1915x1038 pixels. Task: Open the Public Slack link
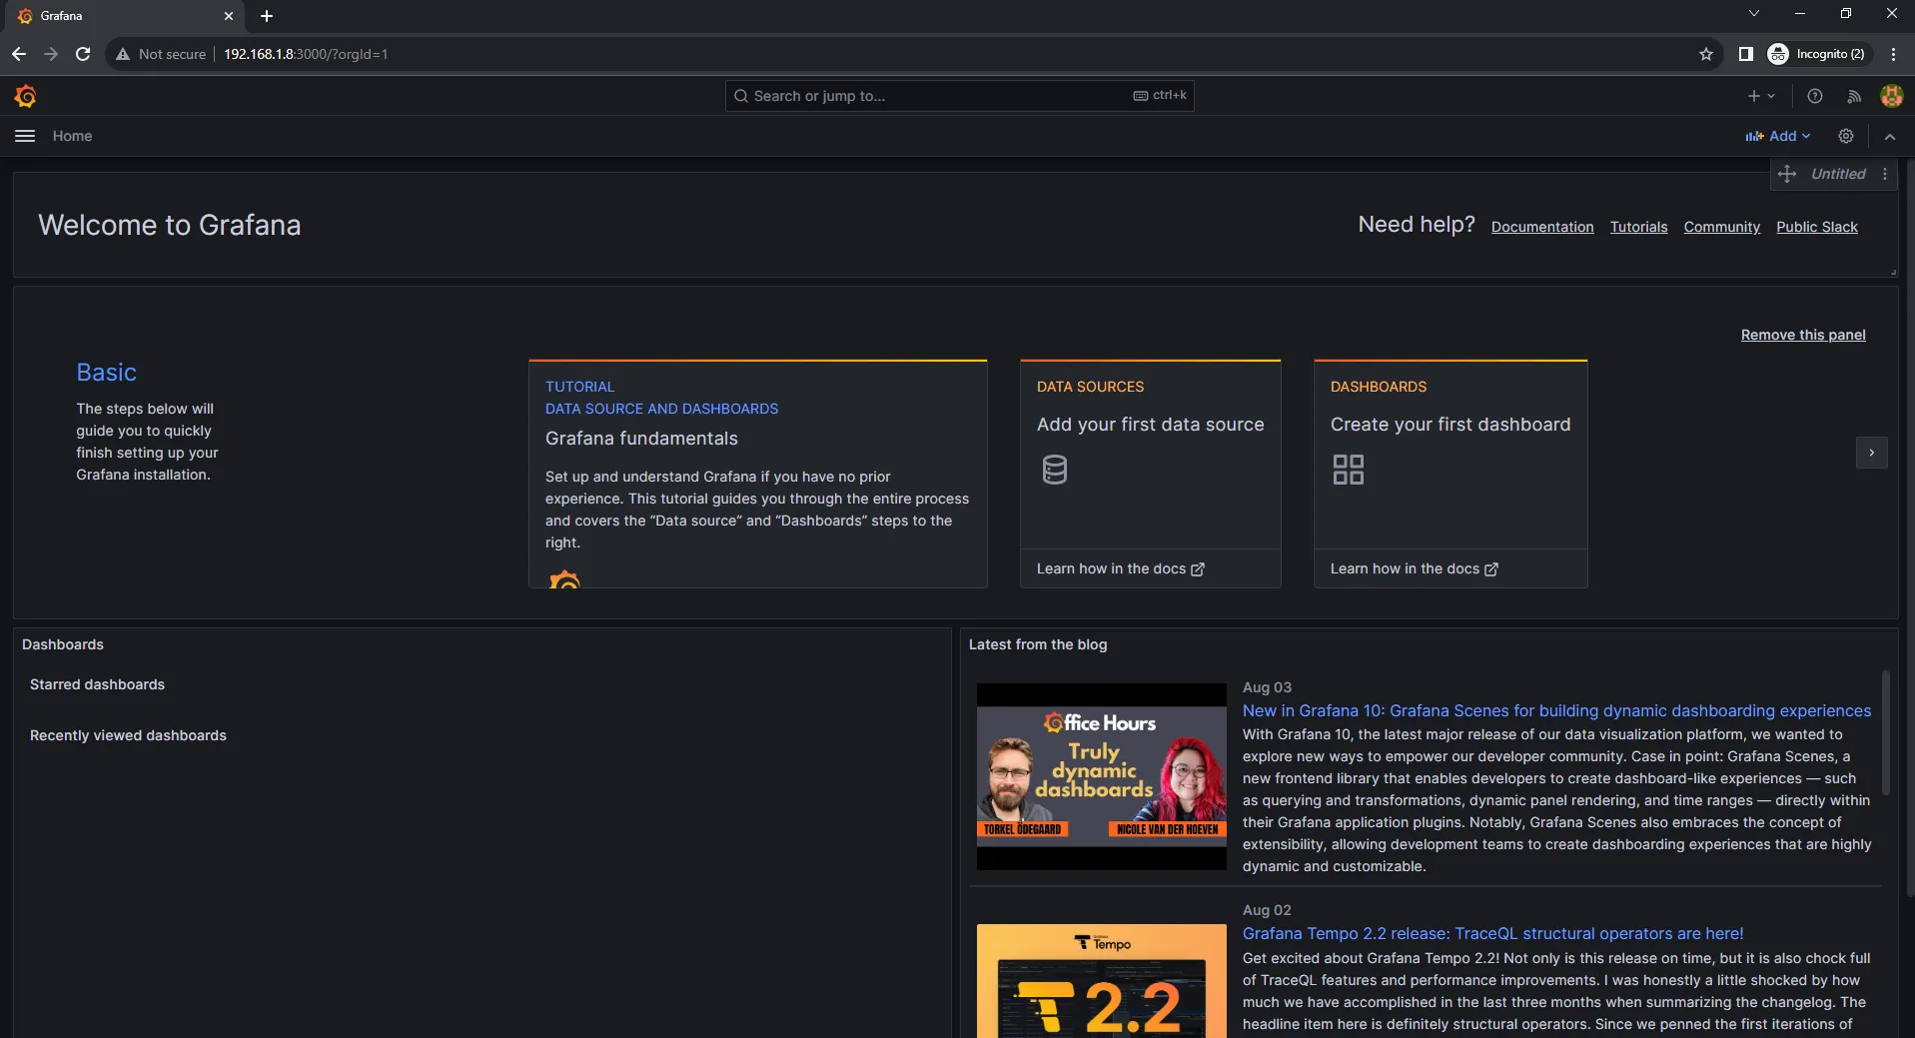point(1816,227)
